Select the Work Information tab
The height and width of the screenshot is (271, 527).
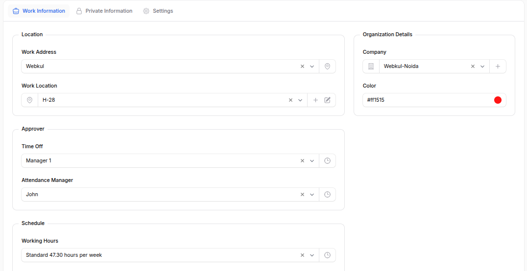[x=39, y=11]
